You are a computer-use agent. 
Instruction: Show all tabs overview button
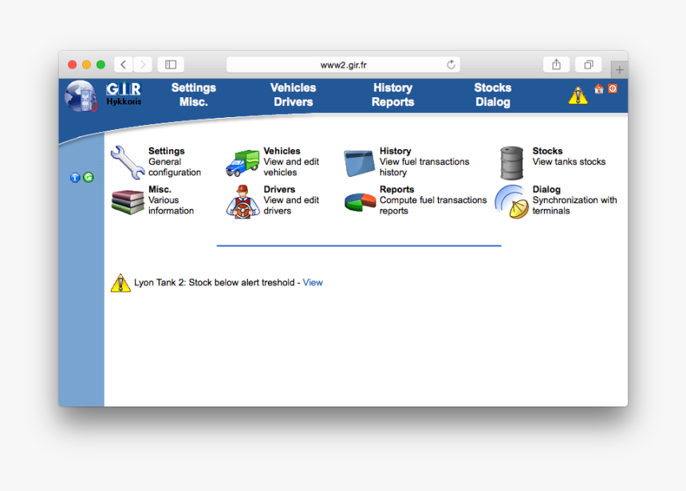(x=589, y=65)
